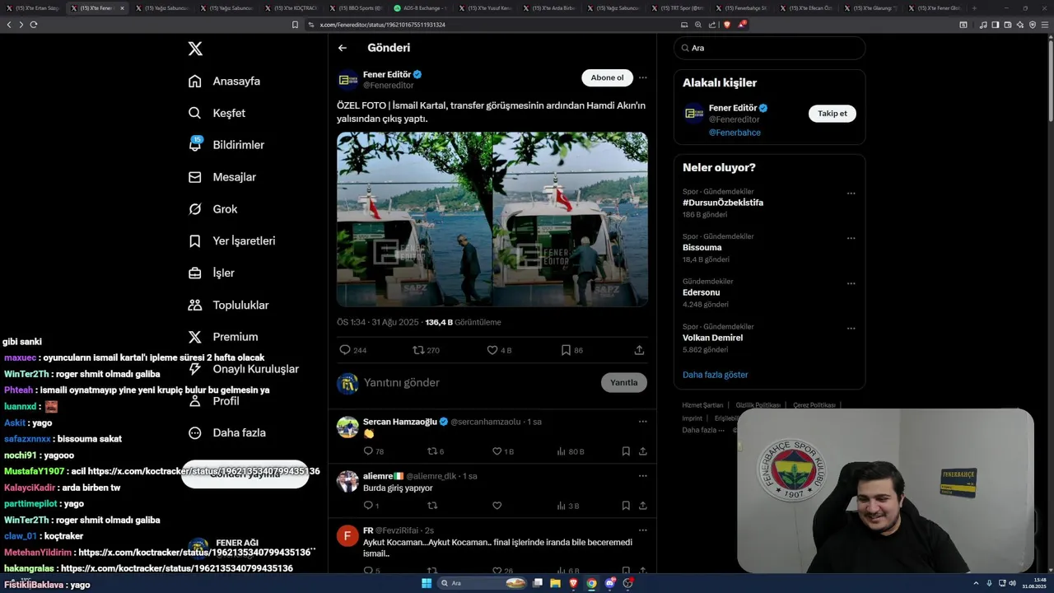Share aliemre's reply
The image size is (1054, 593).
coord(642,506)
